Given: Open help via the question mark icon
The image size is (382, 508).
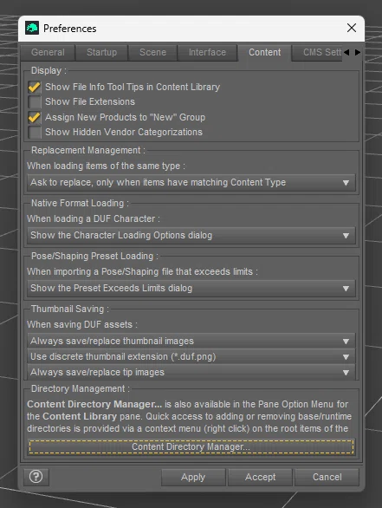Looking at the screenshot, I should (x=36, y=477).
